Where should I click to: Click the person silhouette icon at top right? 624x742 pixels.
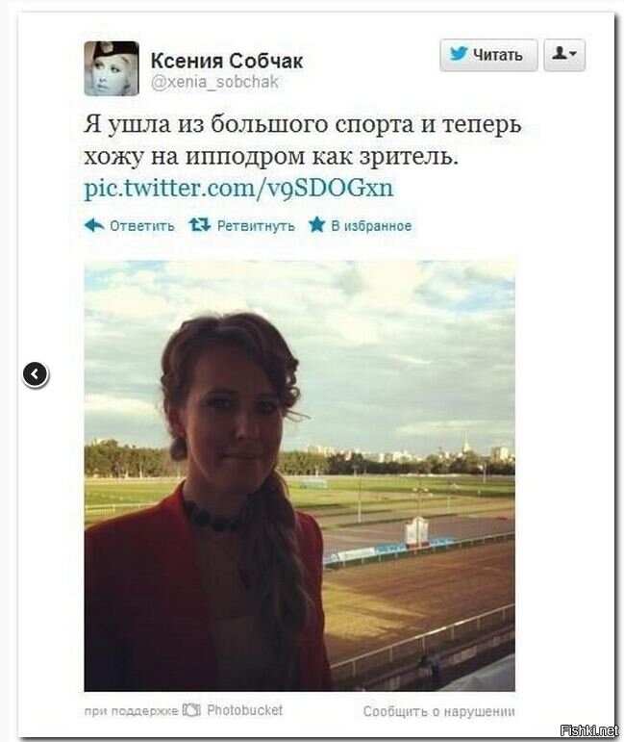coord(560,53)
